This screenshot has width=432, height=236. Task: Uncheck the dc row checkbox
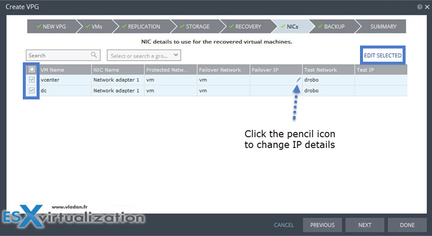point(32,90)
